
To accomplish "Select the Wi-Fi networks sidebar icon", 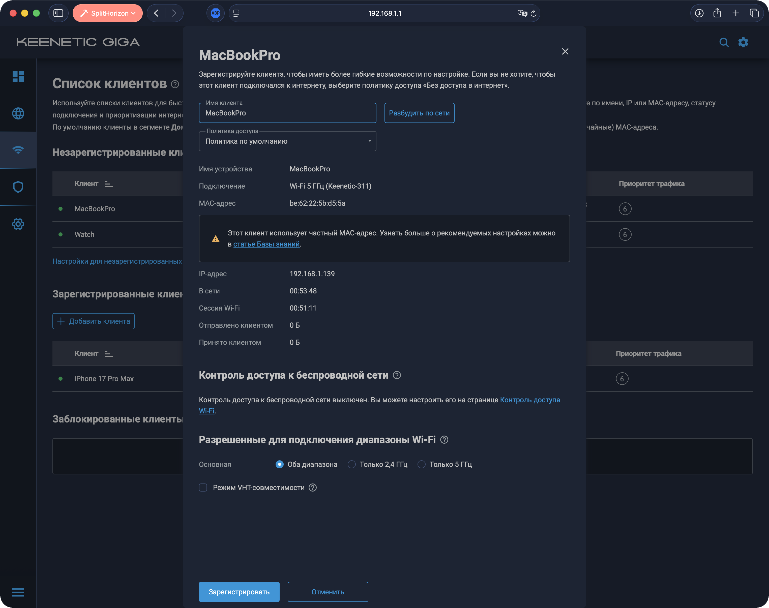I will (x=18, y=150).
